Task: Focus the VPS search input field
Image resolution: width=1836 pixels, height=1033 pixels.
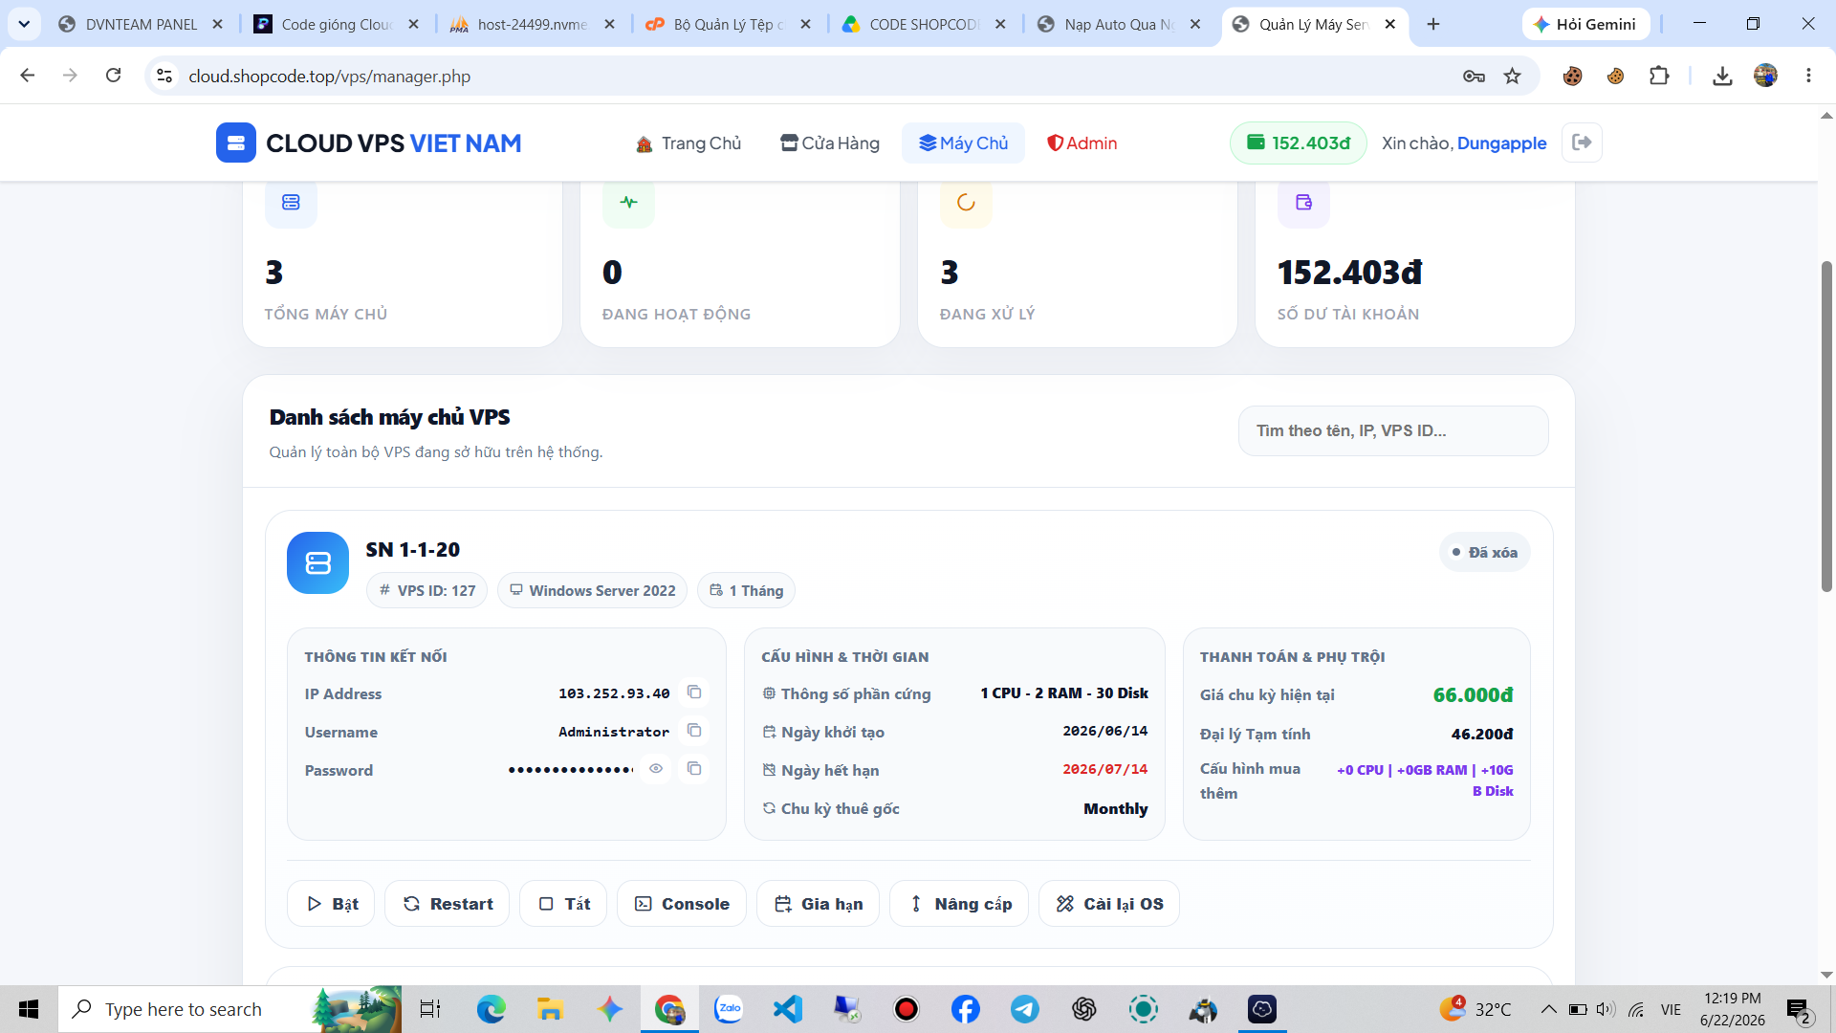Action: coord(1392,430)
